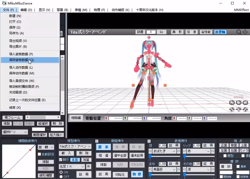Click the orange square IK marker left of legs
This screenshot has width=250, height=179.
(133, 85)
